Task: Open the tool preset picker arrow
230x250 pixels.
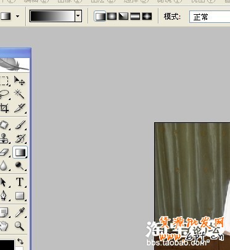Action: (18, 16)
